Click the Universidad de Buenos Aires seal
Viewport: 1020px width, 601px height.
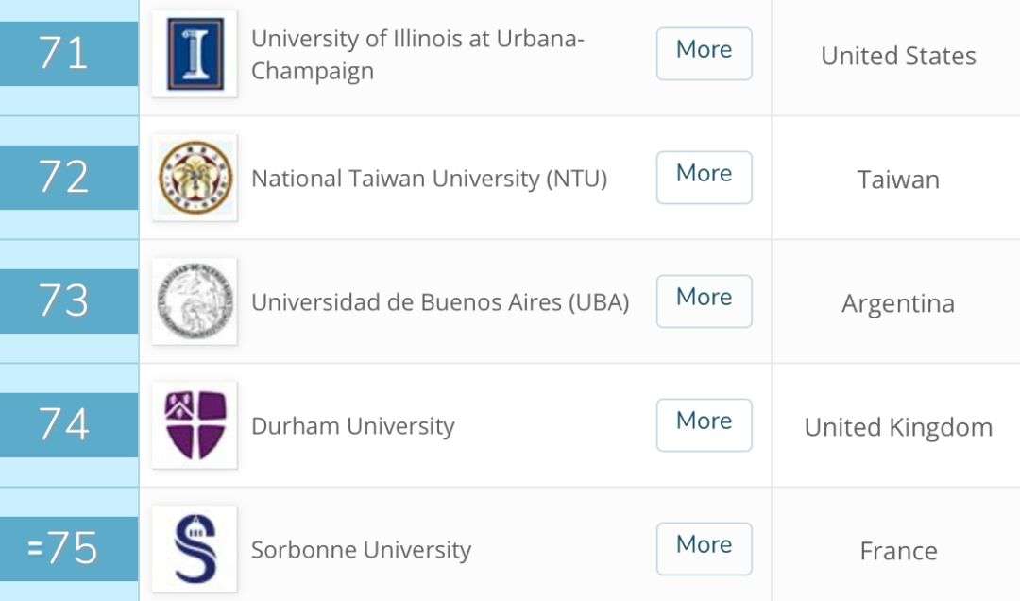coord(195,301)
